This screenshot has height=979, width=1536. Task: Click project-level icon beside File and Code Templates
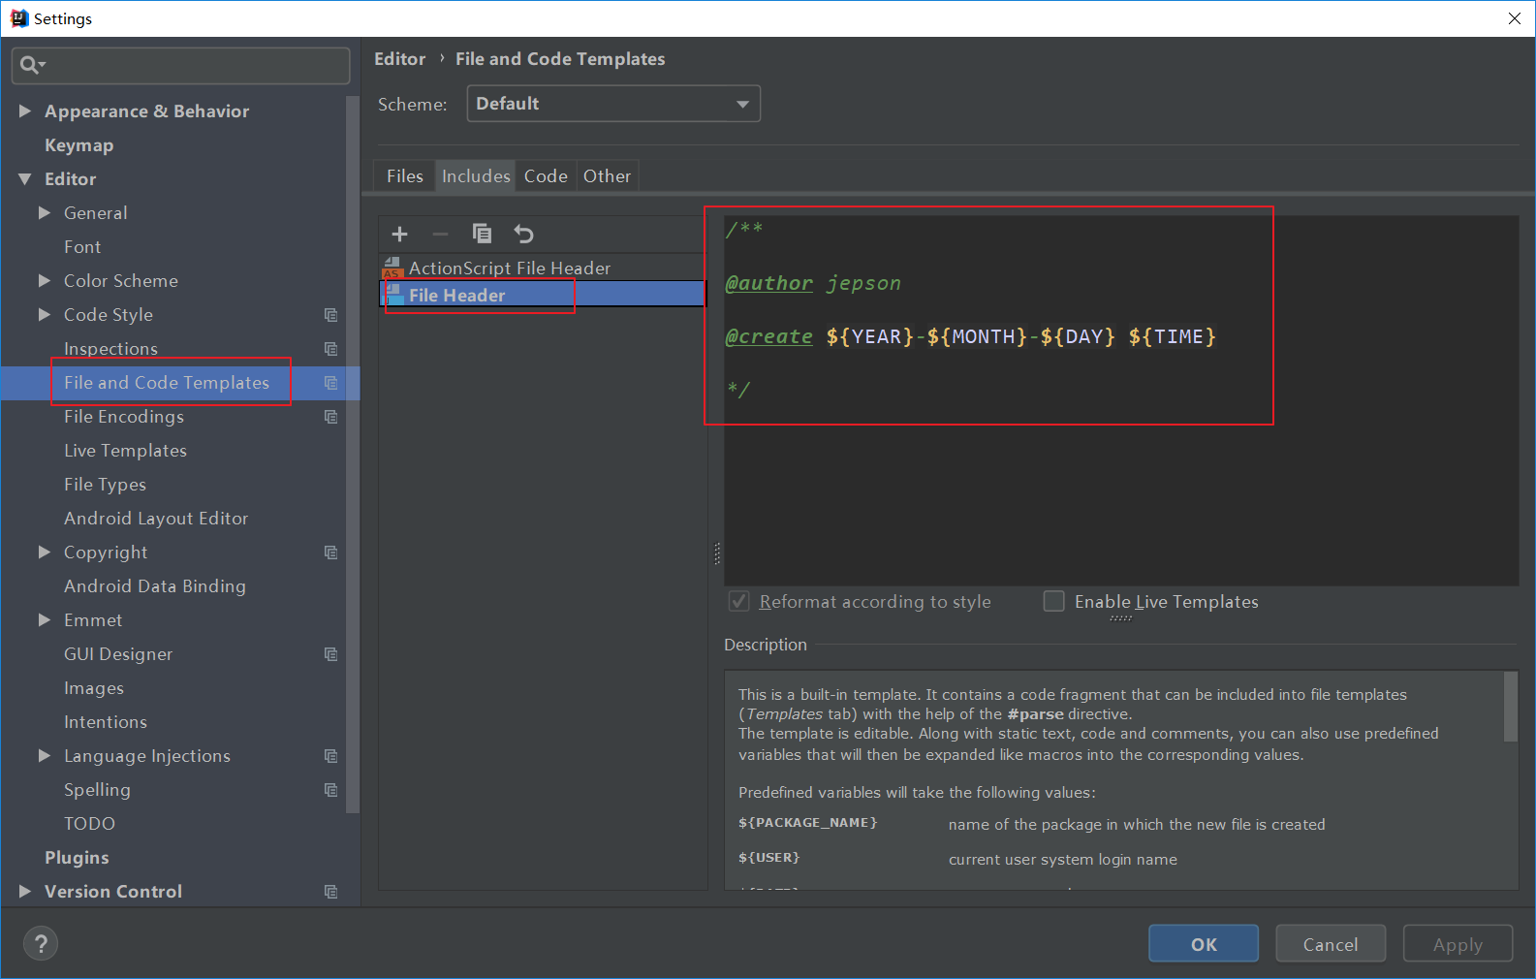click(330, 383)
